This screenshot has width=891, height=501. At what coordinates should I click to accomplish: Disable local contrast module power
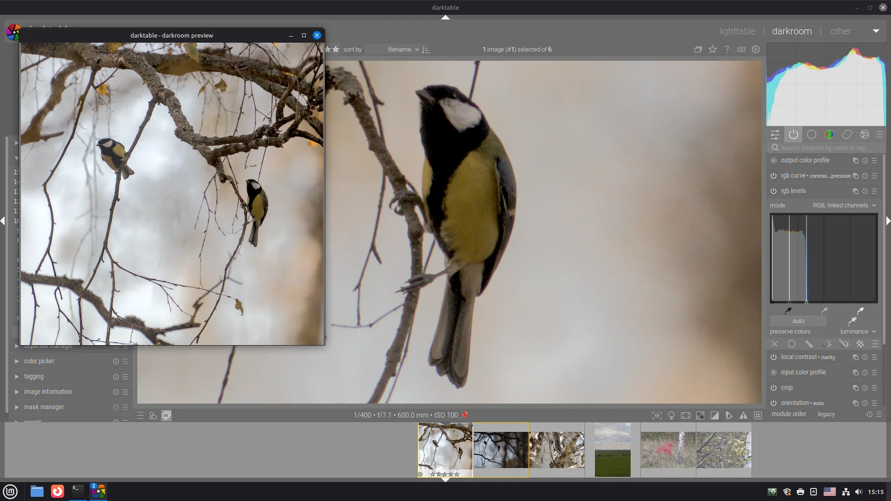pos(774,357)
